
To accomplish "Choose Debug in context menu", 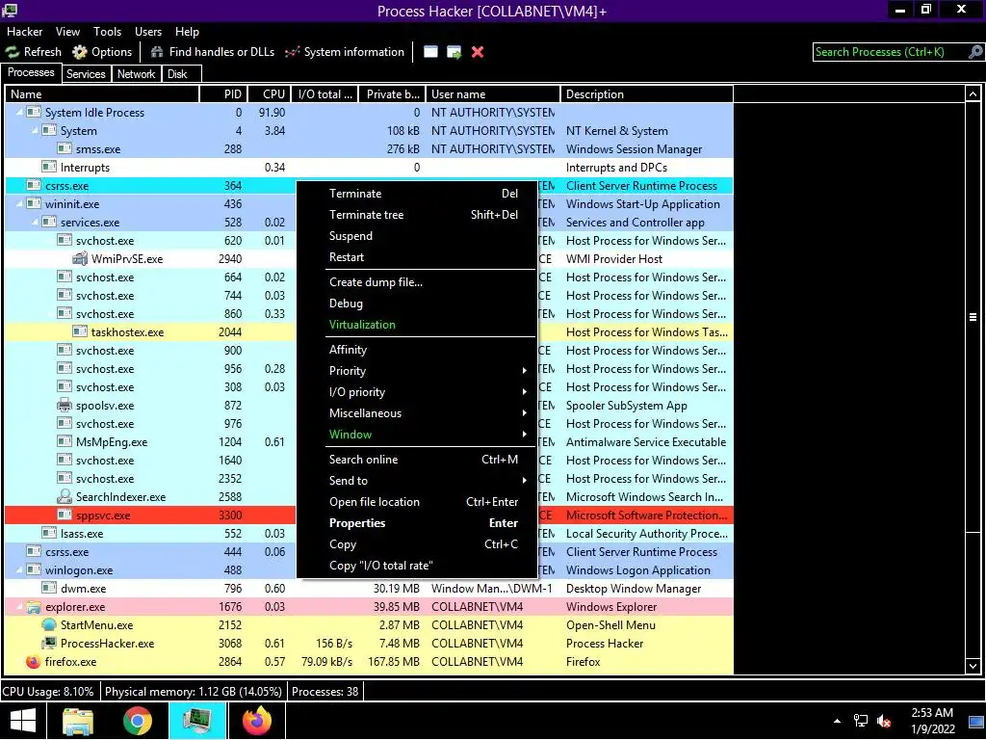I will click(x=417, y=304).
